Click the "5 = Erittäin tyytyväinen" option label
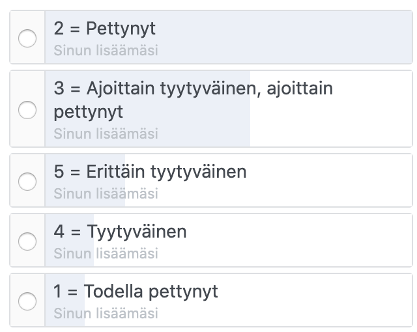Screen dimensions: 417x332 (x=151, y=172)
